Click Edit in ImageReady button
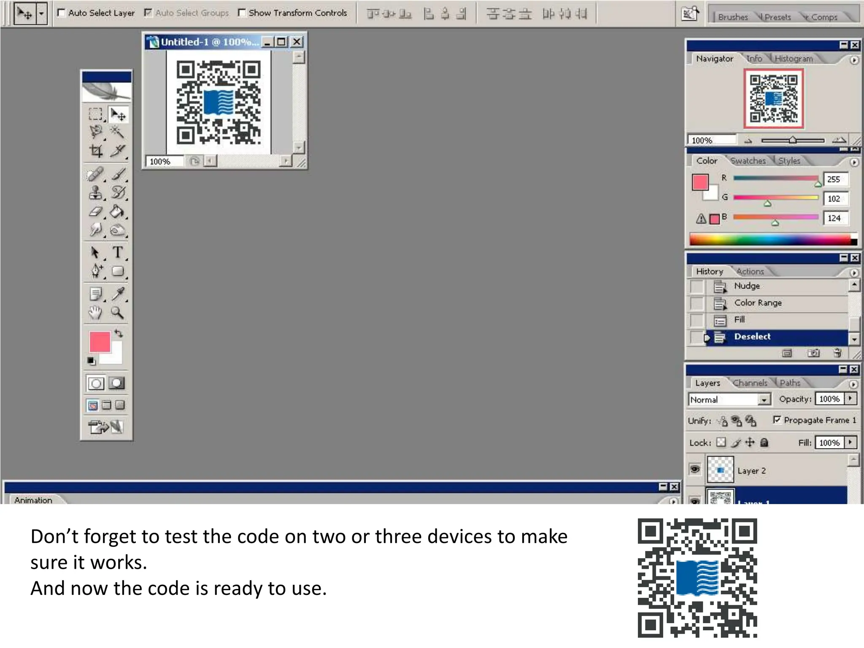 point(106,427)
